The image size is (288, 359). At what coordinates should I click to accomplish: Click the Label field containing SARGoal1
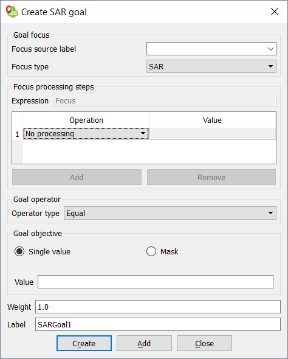point(158,324)
